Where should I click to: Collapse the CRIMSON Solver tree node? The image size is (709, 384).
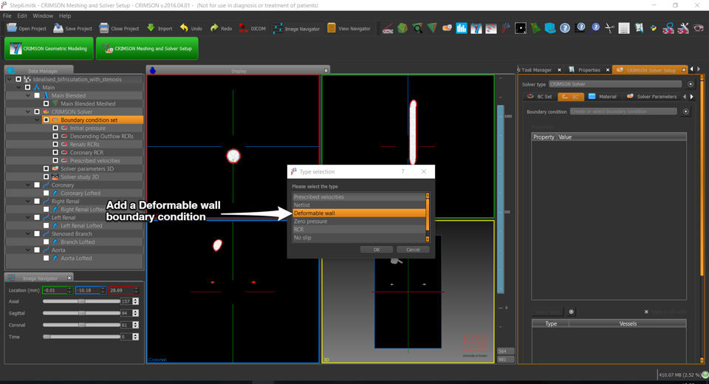coord(28,112)
